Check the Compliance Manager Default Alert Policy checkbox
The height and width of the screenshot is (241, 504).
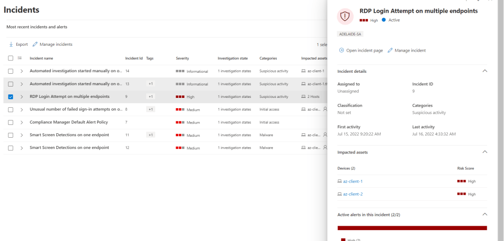[11, 122]
